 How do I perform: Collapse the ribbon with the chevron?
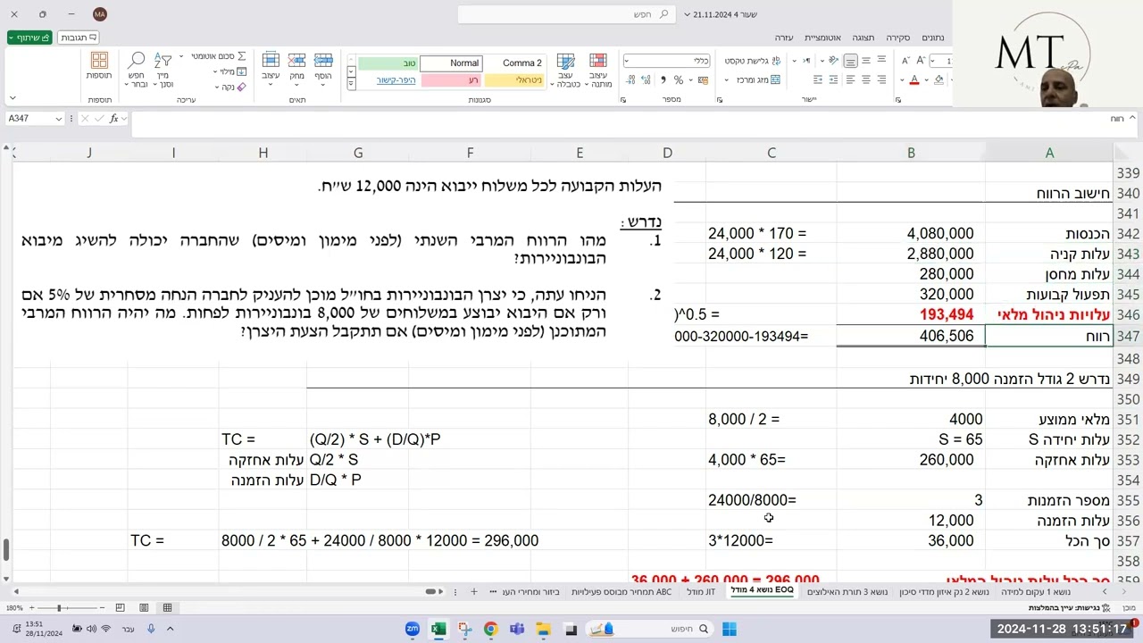(x=13, y=97)
